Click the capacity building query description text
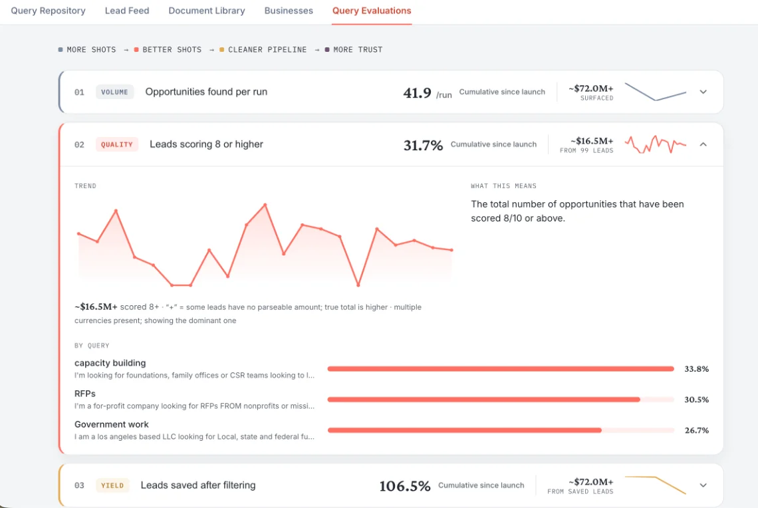 coord(194,375)
